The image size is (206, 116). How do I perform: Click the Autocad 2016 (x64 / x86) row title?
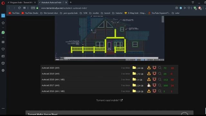coord(53,91)
